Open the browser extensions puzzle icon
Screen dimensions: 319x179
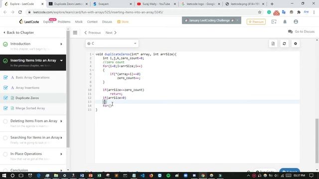tap(299, 12)
